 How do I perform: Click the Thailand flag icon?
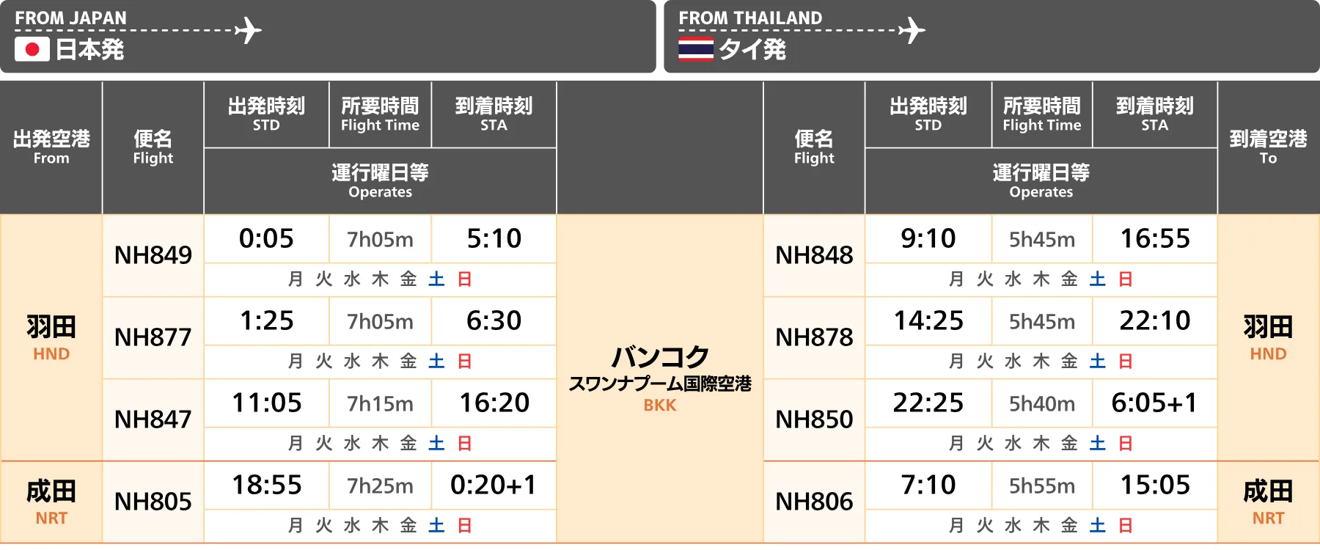click(x=695, y=49)
